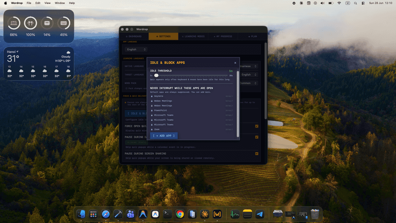Click the battery levels widget
Image resolution: width=396 pixels, height=223 pixels.
(39, 26)
